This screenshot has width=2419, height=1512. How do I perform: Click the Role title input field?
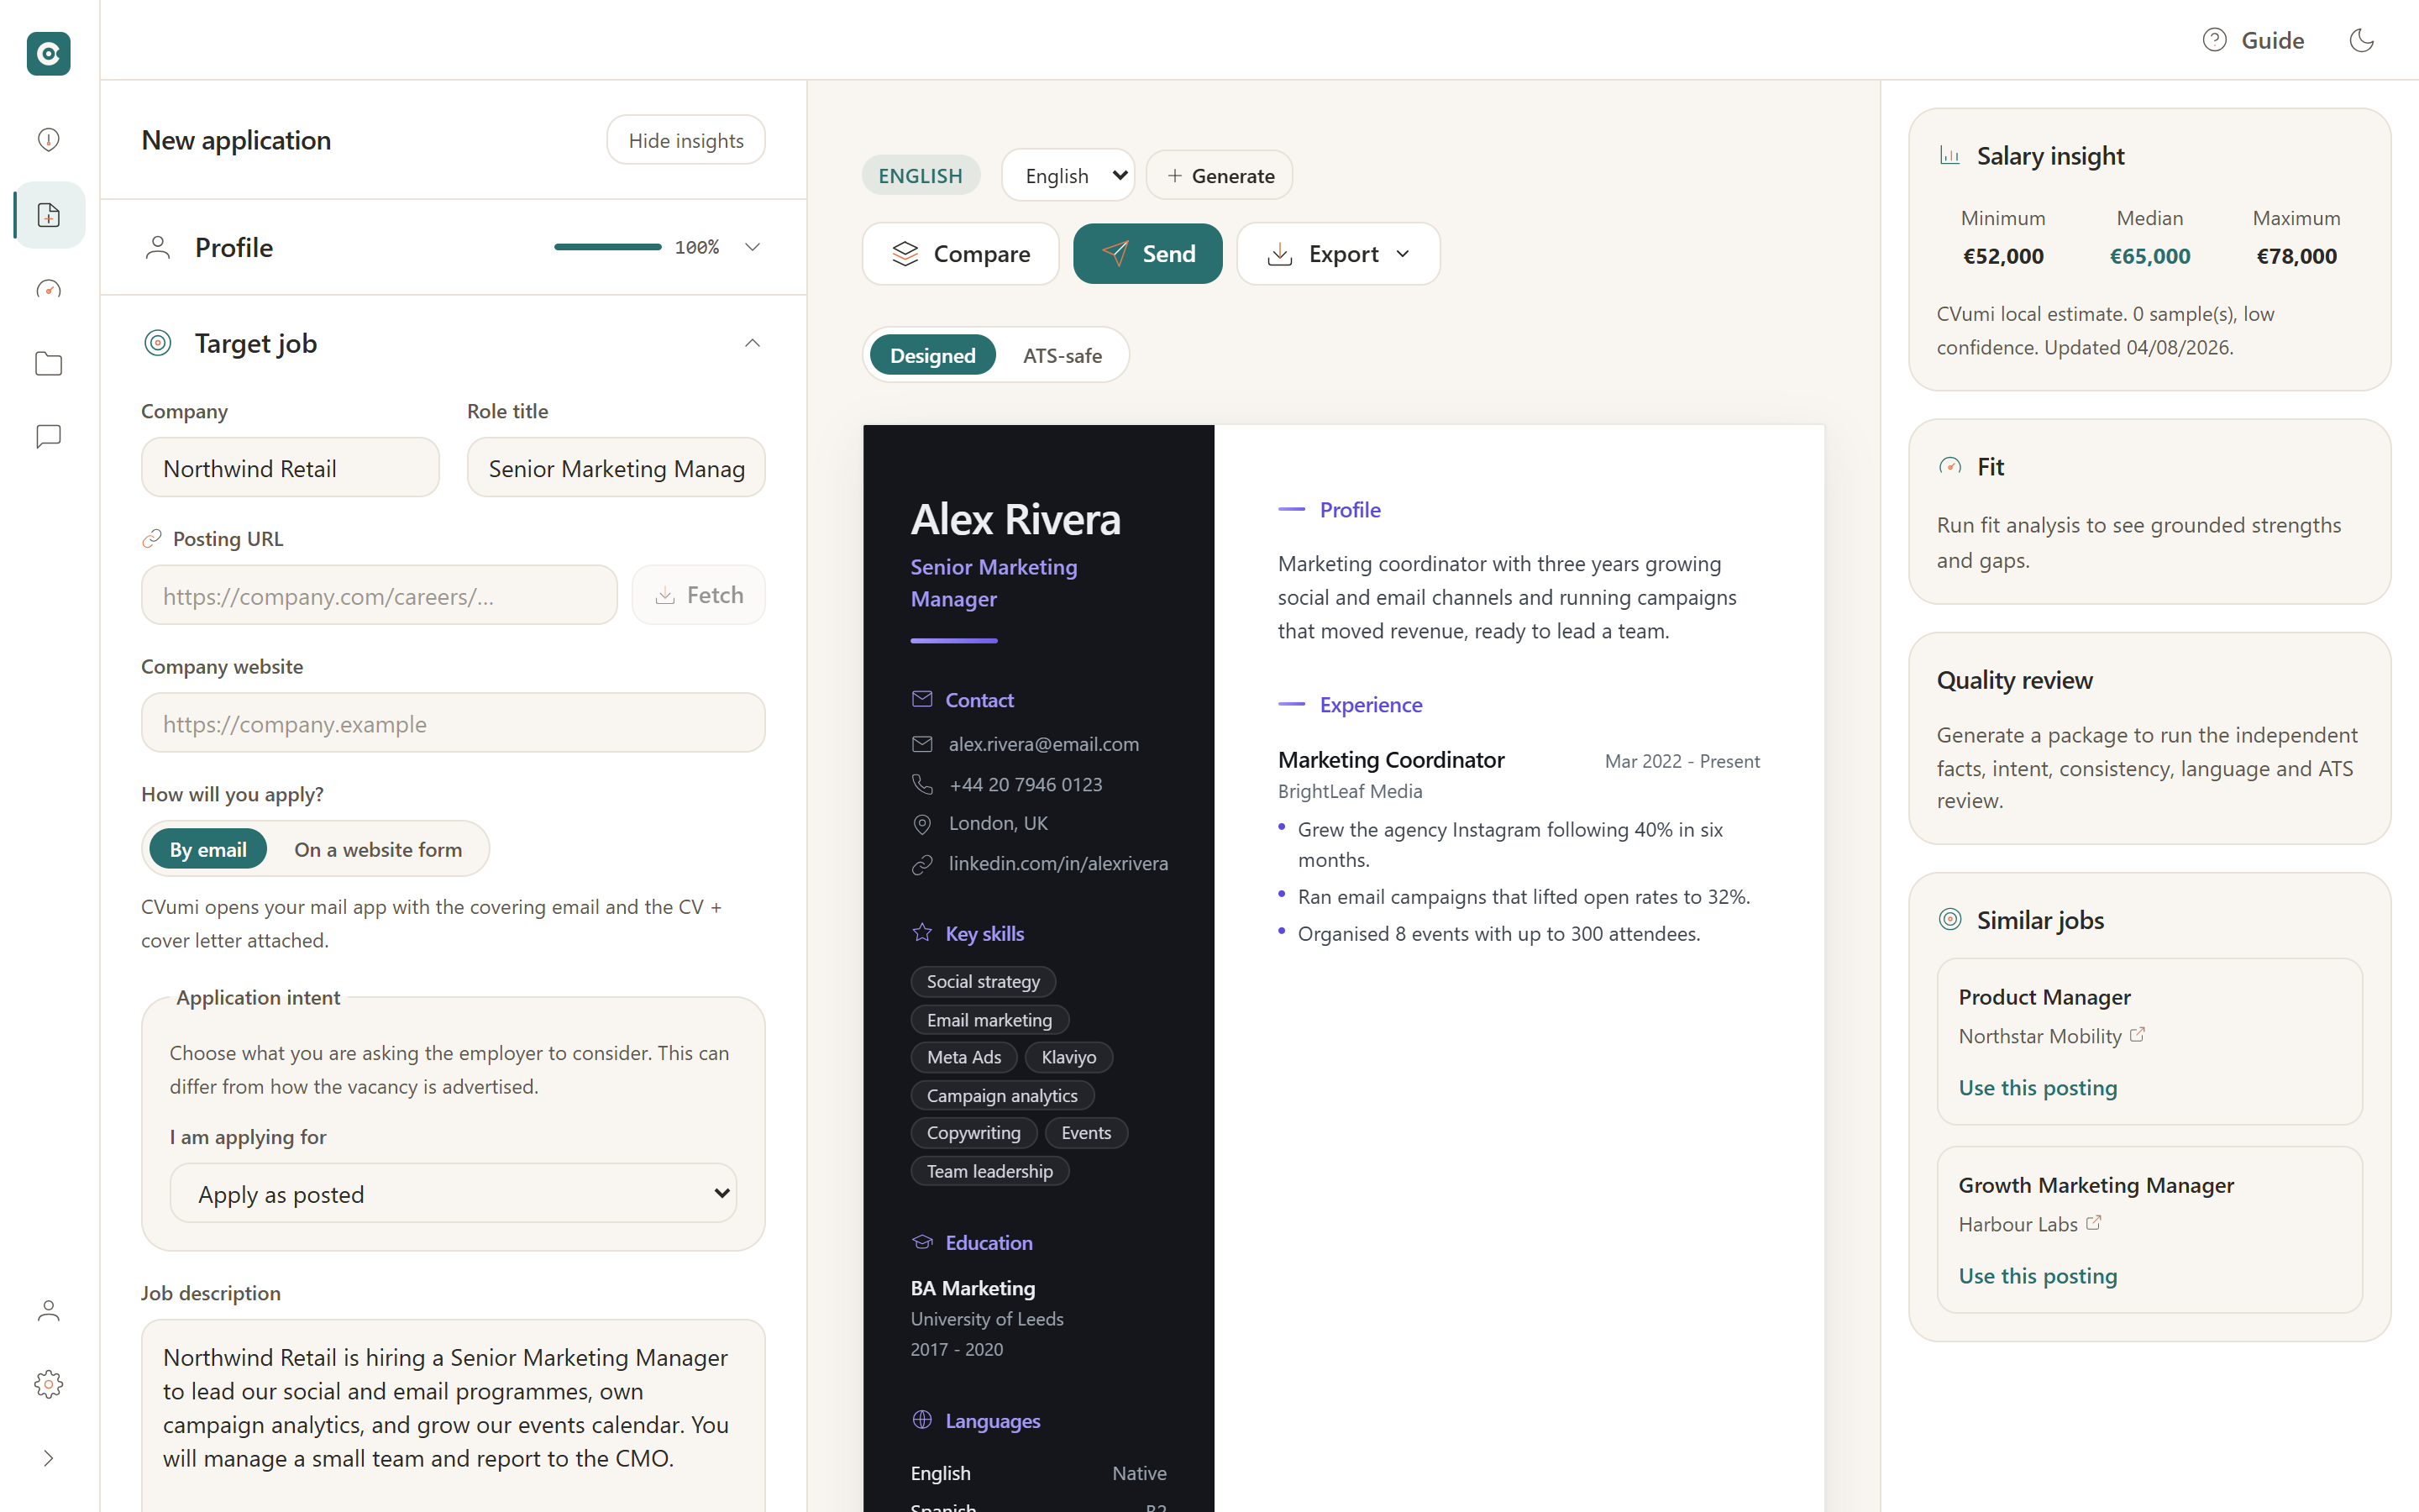coord(616,467)
